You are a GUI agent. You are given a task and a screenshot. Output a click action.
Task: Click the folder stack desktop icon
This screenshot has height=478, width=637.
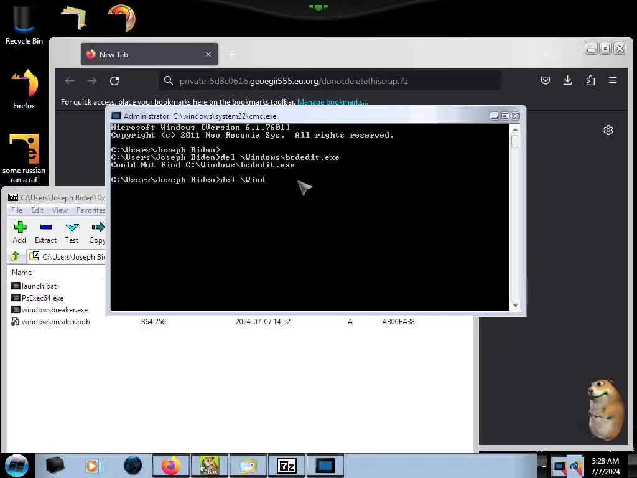point(74,18)
